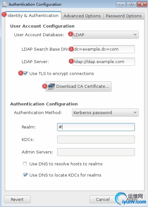Expand the Authentication Method combo box
Image resolution: width=148 pixels, height=207 pixels.
coord(105,112)
